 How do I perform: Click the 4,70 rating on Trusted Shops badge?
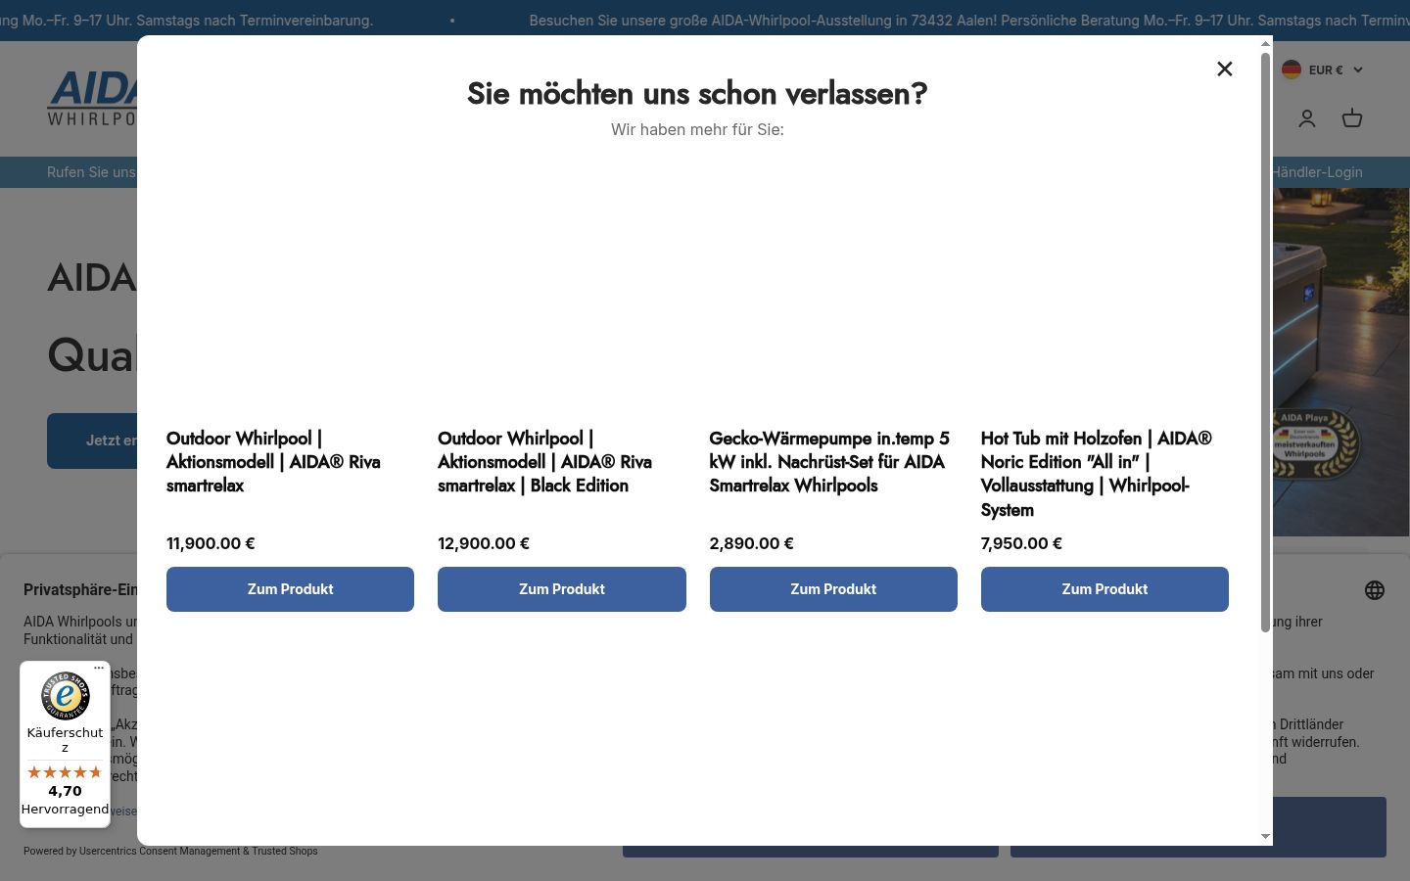coord(65,791)
